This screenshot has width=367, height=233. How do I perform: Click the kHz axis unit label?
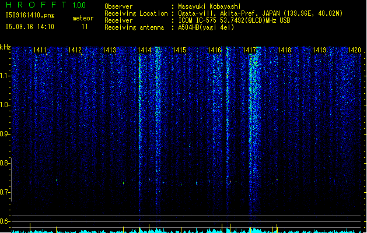5,47
